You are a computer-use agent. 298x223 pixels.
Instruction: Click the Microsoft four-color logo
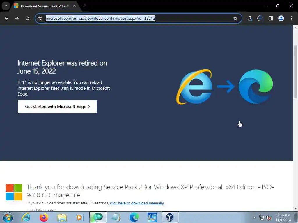tap(14, 192)
